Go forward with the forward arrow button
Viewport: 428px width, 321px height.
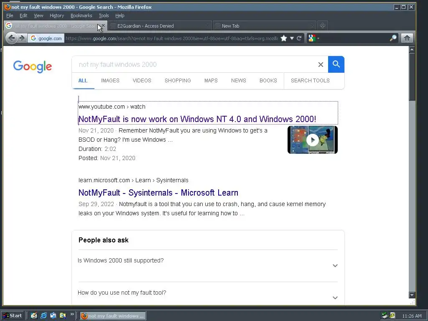(x=22, y=38)
